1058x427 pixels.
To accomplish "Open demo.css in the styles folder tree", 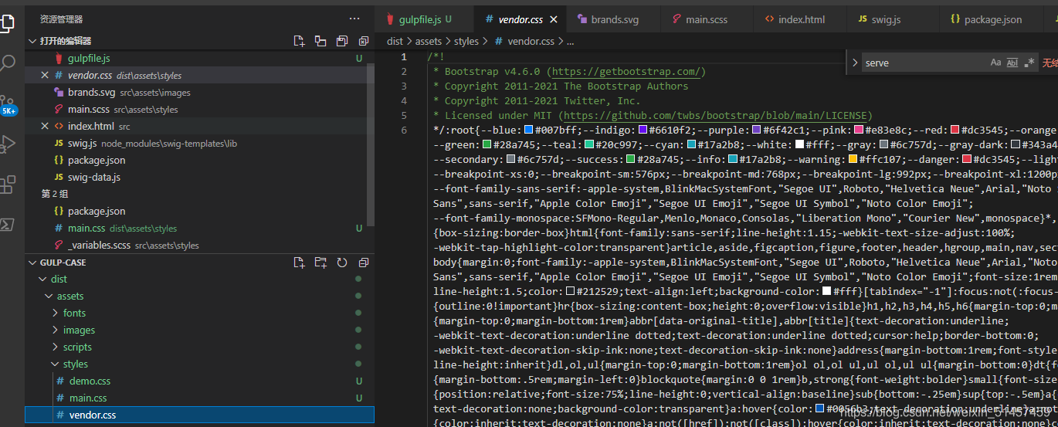I will 90,381.
